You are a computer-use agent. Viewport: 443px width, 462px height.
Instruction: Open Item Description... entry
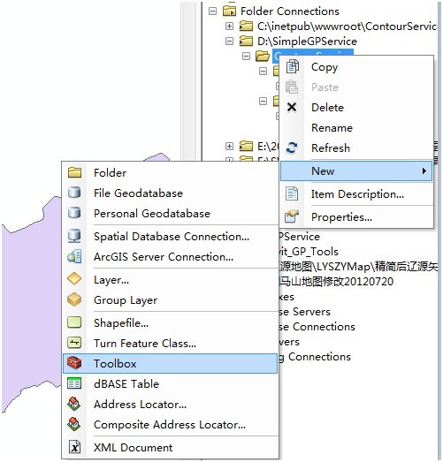(x=356, y=193)
